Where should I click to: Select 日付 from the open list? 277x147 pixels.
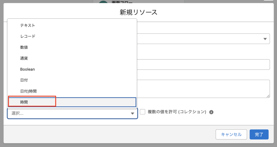(x=24, y=80)
